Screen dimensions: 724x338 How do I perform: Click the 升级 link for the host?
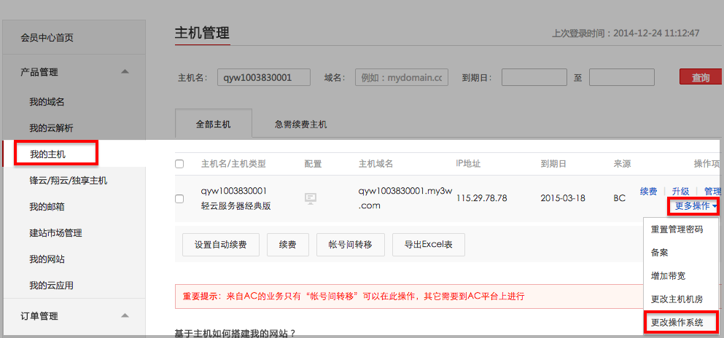(680, 191)
